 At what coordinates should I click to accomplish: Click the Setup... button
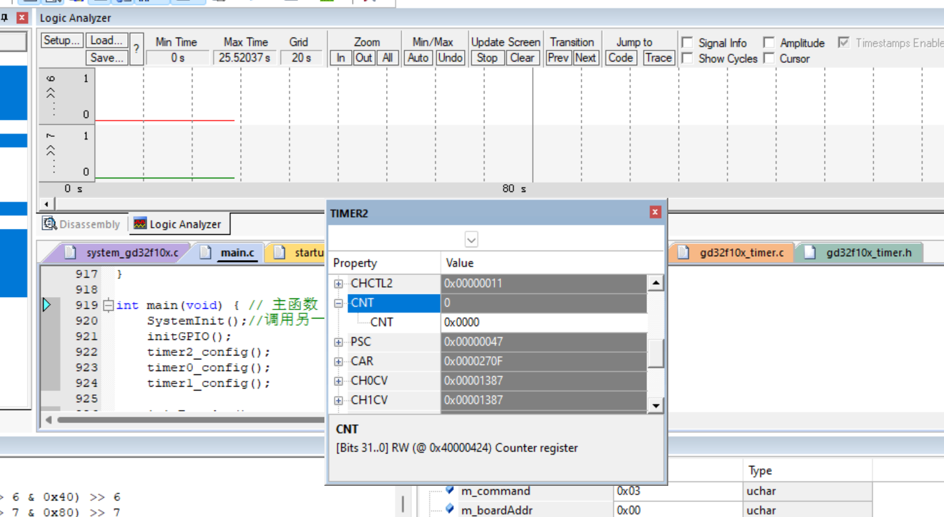tap(62, 40)
